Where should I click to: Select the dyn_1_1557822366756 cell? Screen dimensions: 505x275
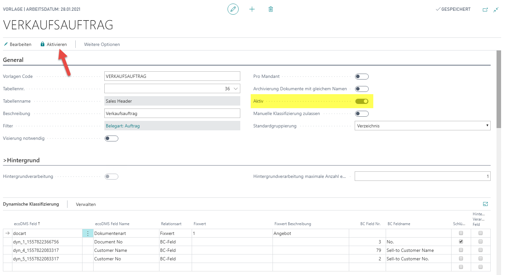coord(47,242)
